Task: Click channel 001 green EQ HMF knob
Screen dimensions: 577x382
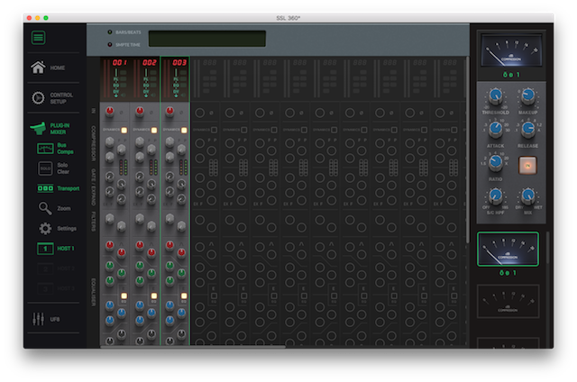Action: click(x=109, y=265)
